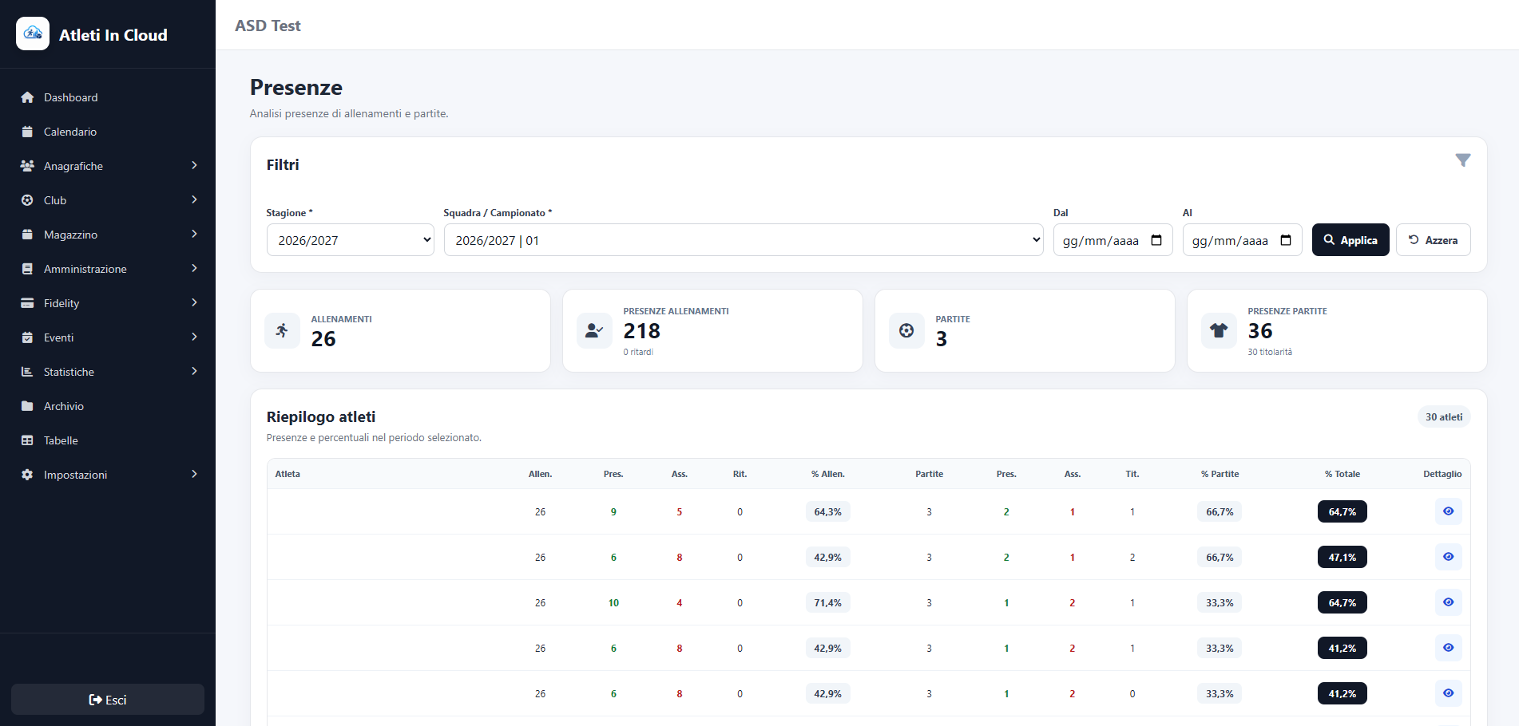
Task: Open the Stagione 2026/2027 dropdown
Action: pos(350,240)
